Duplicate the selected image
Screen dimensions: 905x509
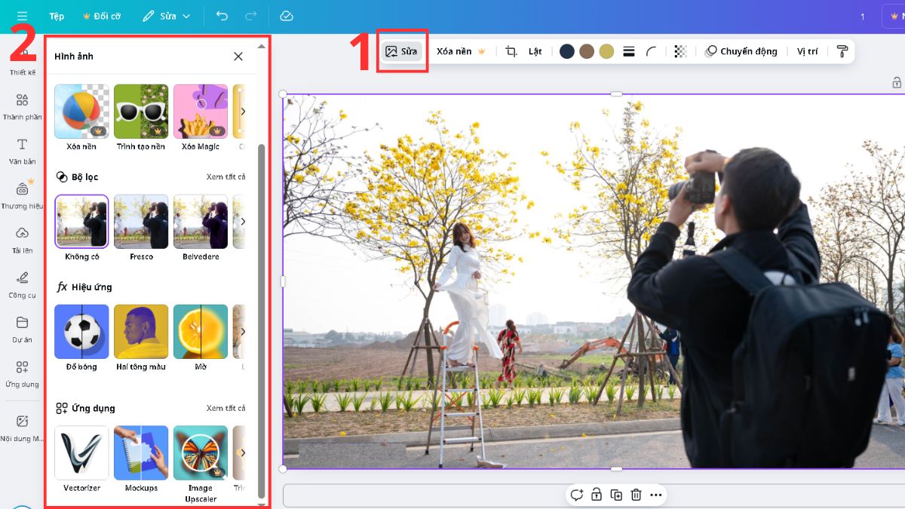point(616,495)
